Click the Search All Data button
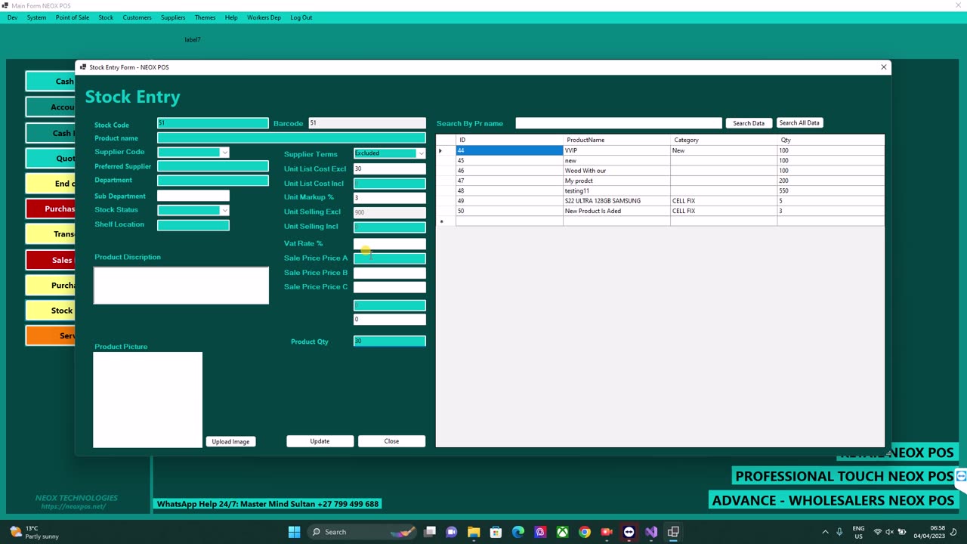The width and height of the screenshot is (967, 544). click(x=799, y=123)
